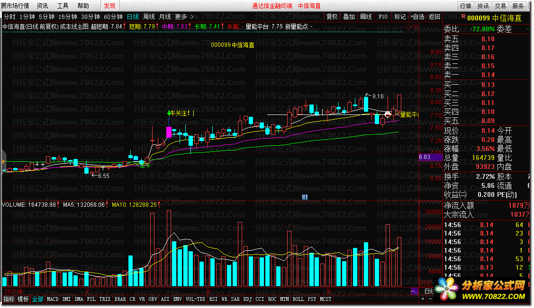Open the 发现 tab
534x308 pixels.
pos(109,6)
